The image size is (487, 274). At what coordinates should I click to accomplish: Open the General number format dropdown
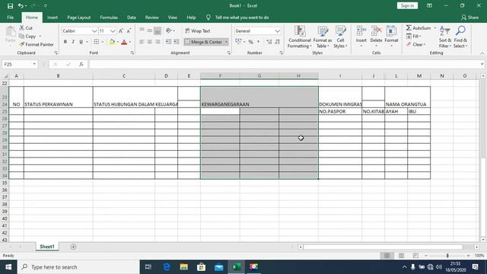(277, 31)
